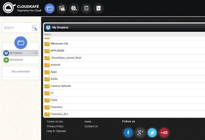Click folder icon of Camera Uploads

click(x=47, y=86)
